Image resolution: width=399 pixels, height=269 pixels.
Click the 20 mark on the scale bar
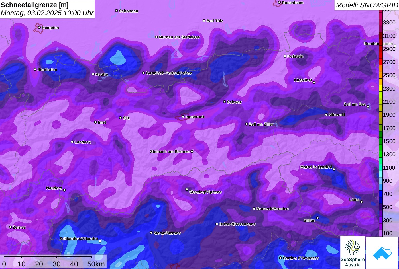tap(39, 264)
